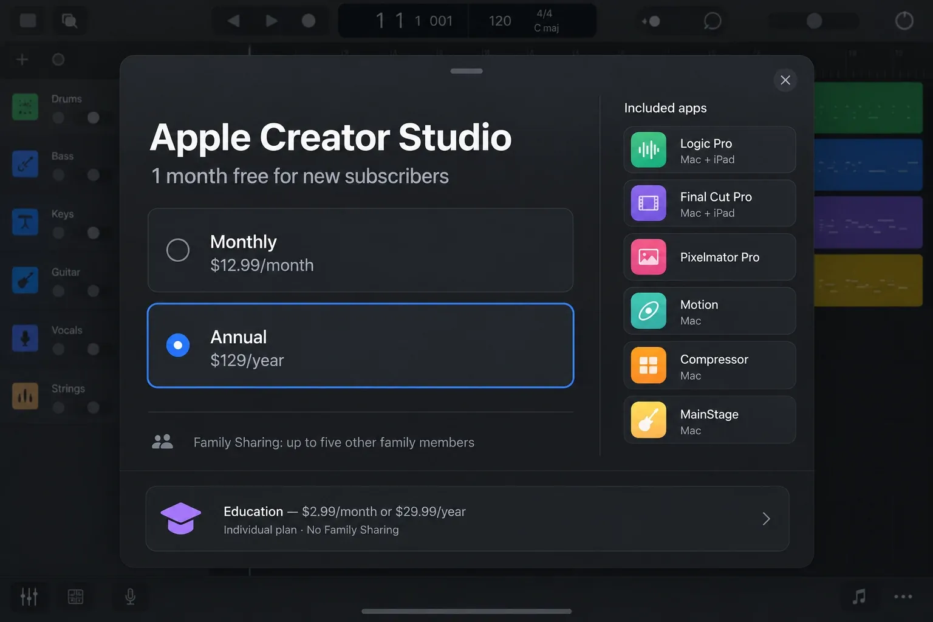The width and height of the screenshot is (933, 622).
Task: Click the Compressor app icon
Action: (649, 365)
